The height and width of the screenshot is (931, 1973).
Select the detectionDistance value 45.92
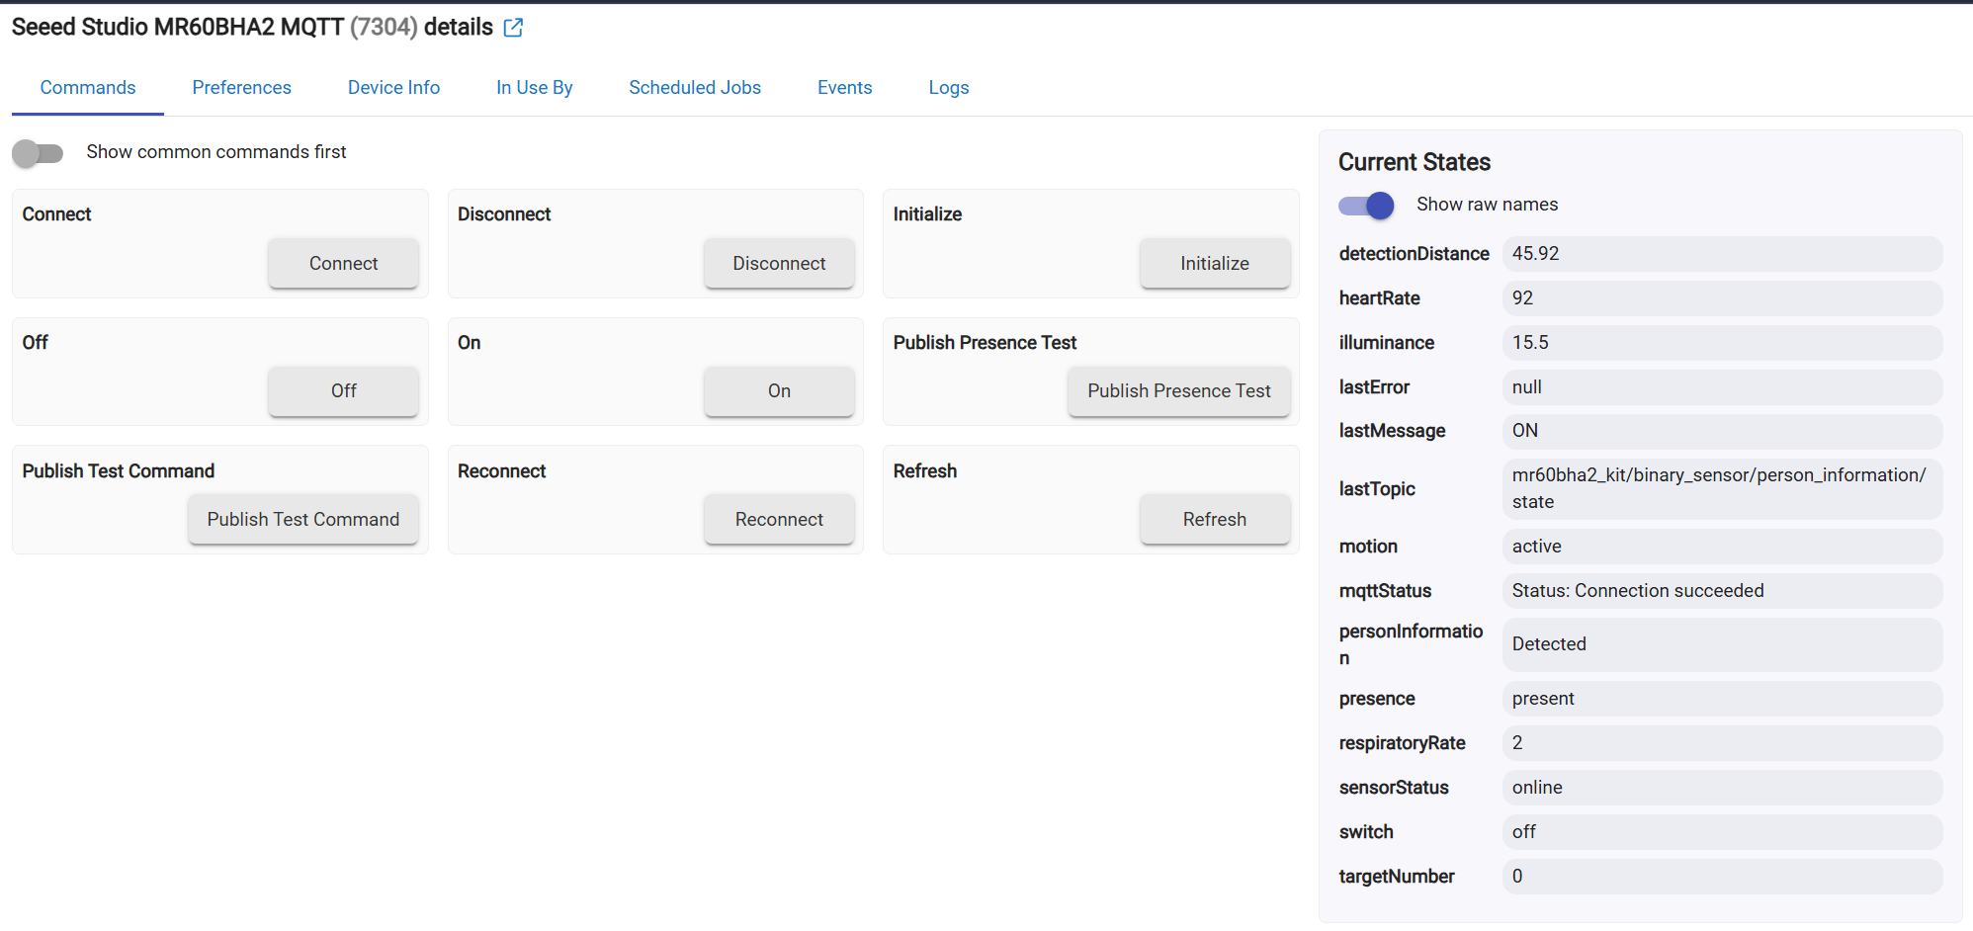pos(1722,254)
